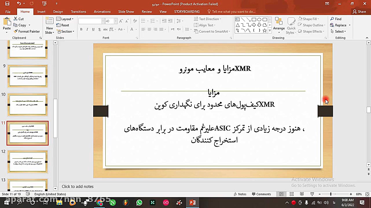This screenshot has height=208, width=371.
Task: Open Layout dropdown
Action: (65, 19)
